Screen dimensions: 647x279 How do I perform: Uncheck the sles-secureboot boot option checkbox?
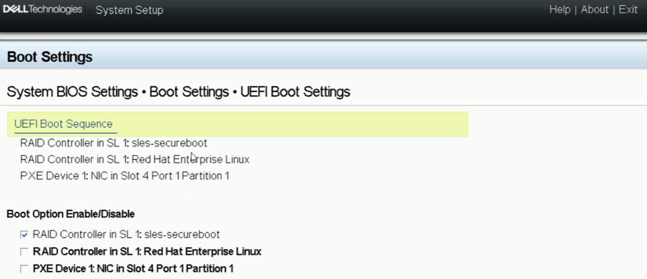tap(24, 235)
